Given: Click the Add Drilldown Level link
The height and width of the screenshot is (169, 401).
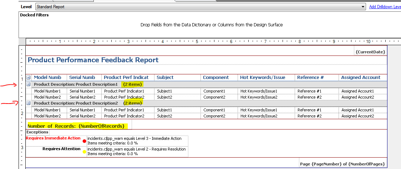Looking at the screenshot, I should 385,7.
